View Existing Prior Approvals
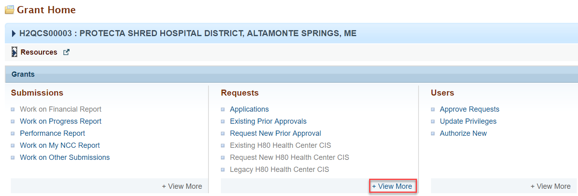Viewport: 578px width, 196px height. click(268, 121)
